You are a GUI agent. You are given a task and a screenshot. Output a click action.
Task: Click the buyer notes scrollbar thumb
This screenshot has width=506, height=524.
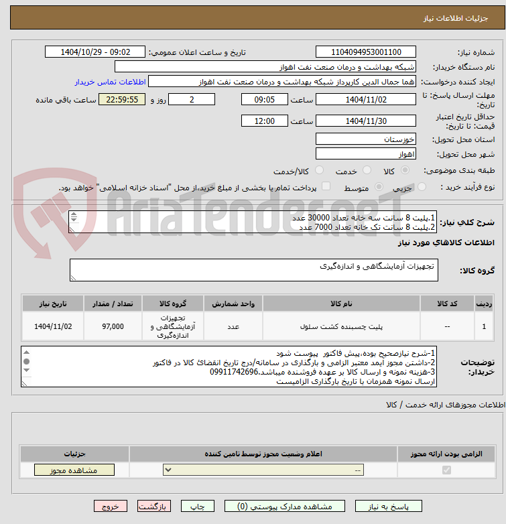[27, 362]
